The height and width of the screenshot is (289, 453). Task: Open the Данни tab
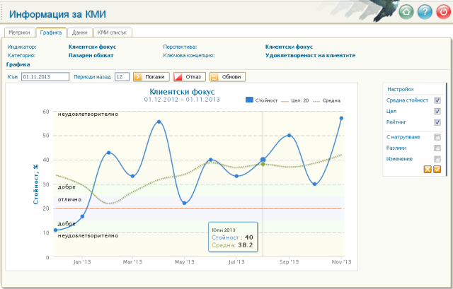[x=80, y=33]
